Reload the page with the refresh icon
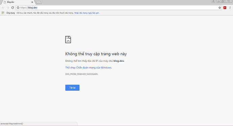233x126 pixels. pyautogui.click(x=12, y=8)
